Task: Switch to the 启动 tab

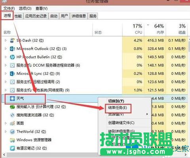Action: click(x=54, y=16)
